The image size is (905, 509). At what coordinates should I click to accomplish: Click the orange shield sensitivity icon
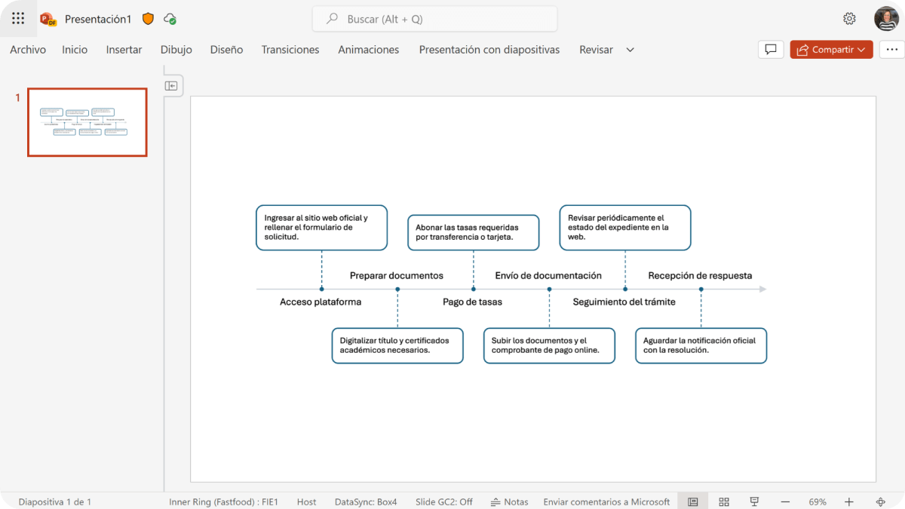[148, 19]
